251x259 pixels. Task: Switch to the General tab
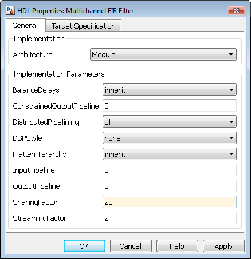pos(25,25)
